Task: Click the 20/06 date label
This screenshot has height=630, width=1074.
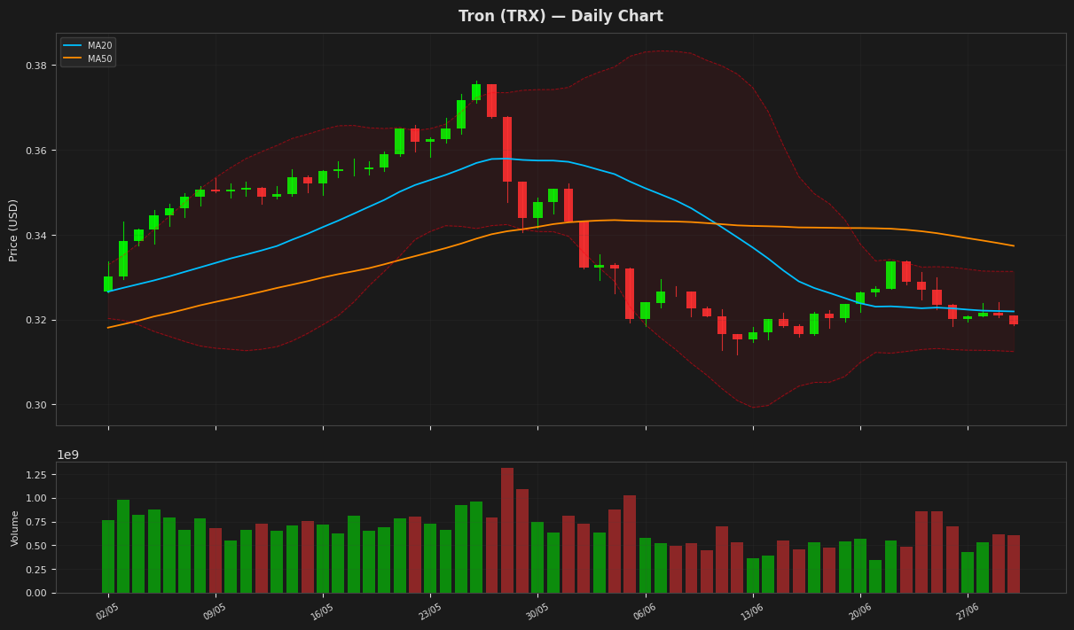Action: (x=859, y=611)
